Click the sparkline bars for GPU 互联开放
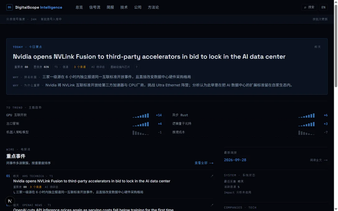Screen dimensions: 338x211 [x=141, y=116]
